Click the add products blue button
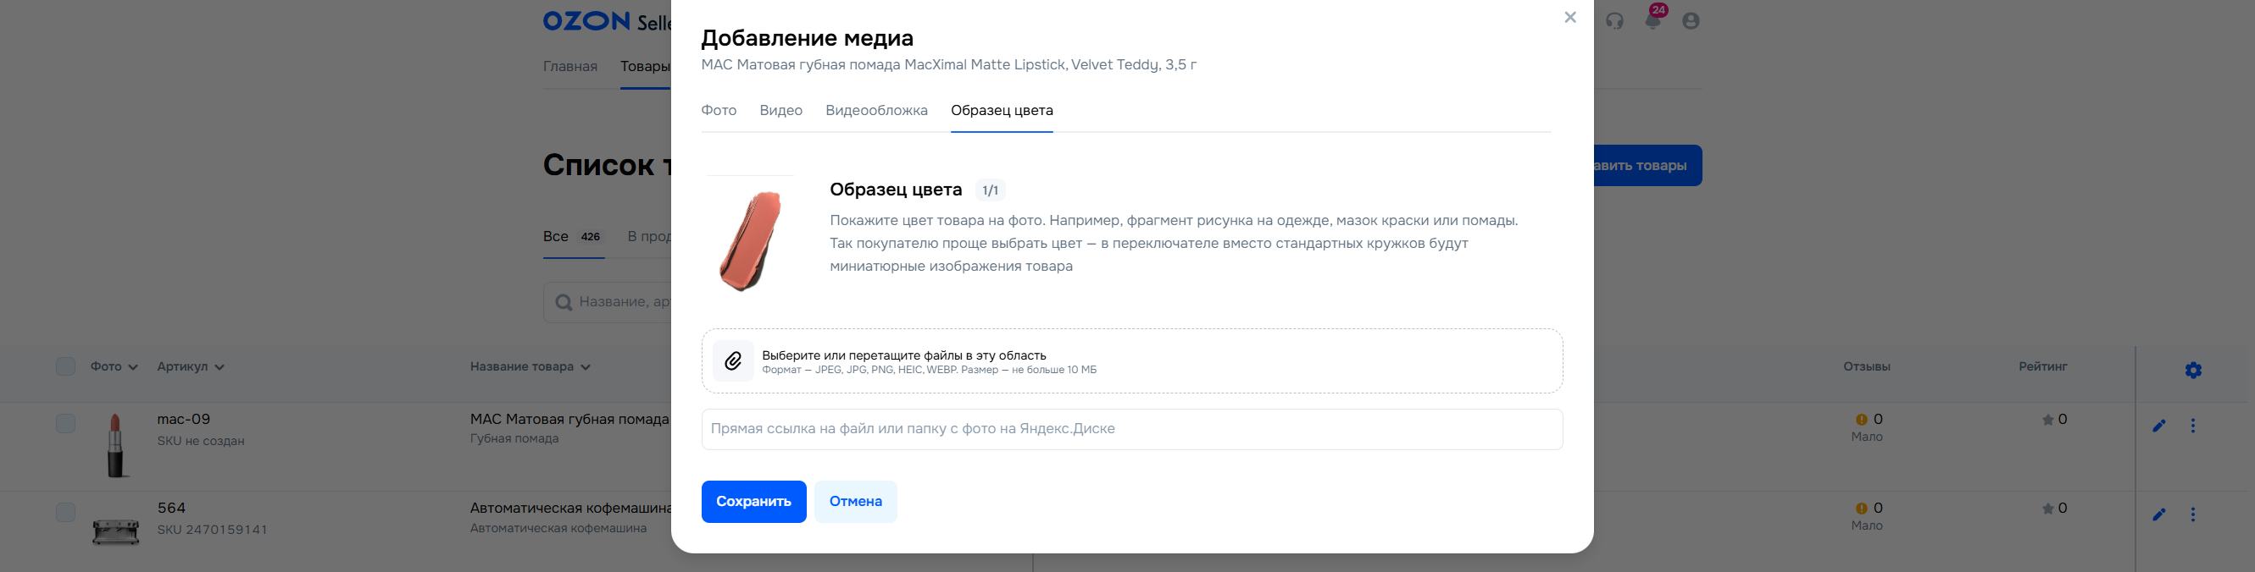This screenshot has width=2255, height=572. click(1647, 165)
